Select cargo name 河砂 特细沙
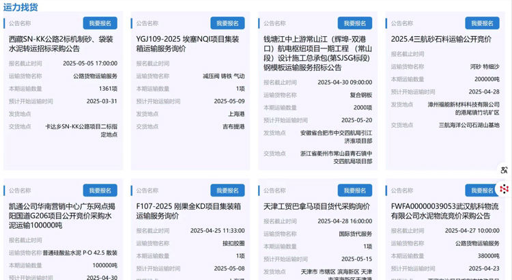512x280 pixels. click(485, 67)
